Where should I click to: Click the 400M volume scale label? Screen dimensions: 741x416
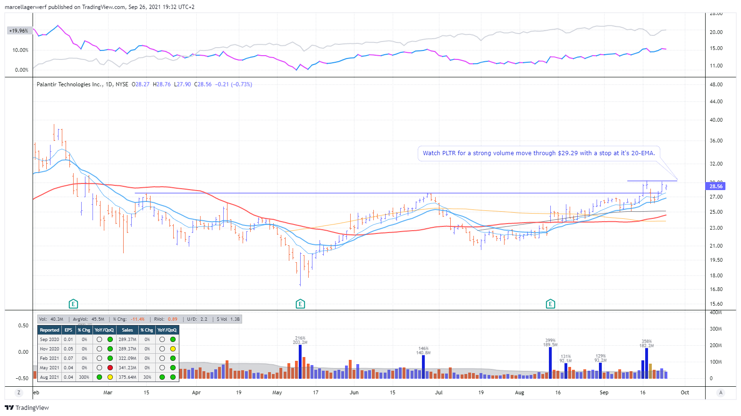(716, 313)
